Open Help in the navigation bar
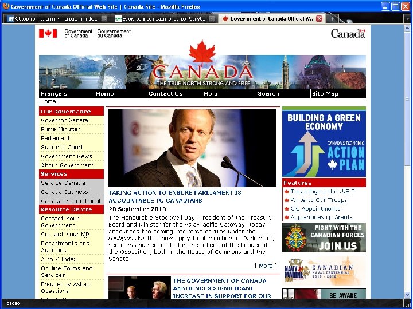This screenshot has width=413, height=309. (211, 93)
